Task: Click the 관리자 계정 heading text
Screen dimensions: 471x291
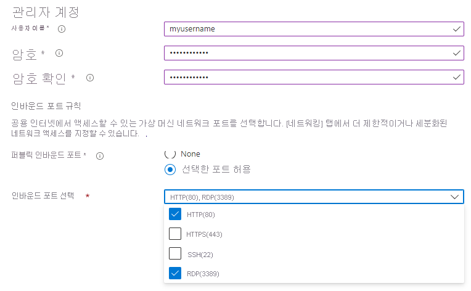Action: 46,12
